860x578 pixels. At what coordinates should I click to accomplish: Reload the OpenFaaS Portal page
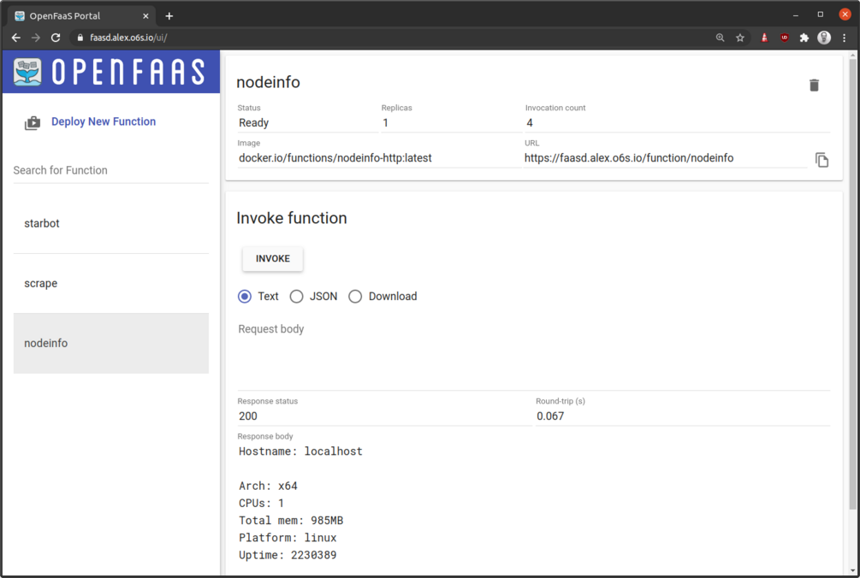[56, 38]
